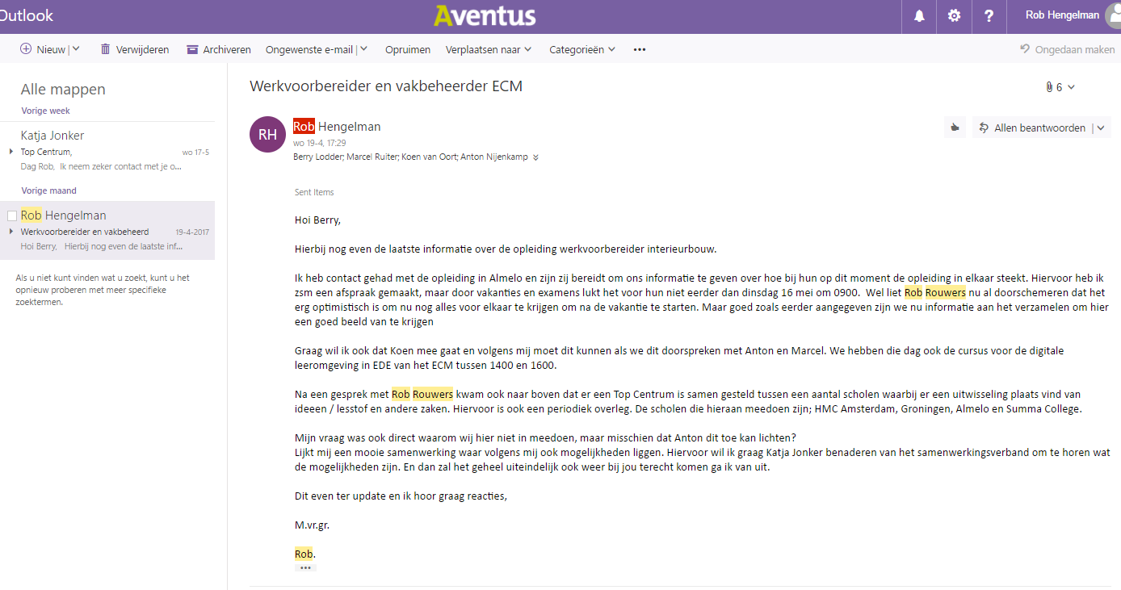Open the Categorieën dropdown
The height and width of the screenshot is (590, 1121).
pyautogui.click(x=582, y=49)
